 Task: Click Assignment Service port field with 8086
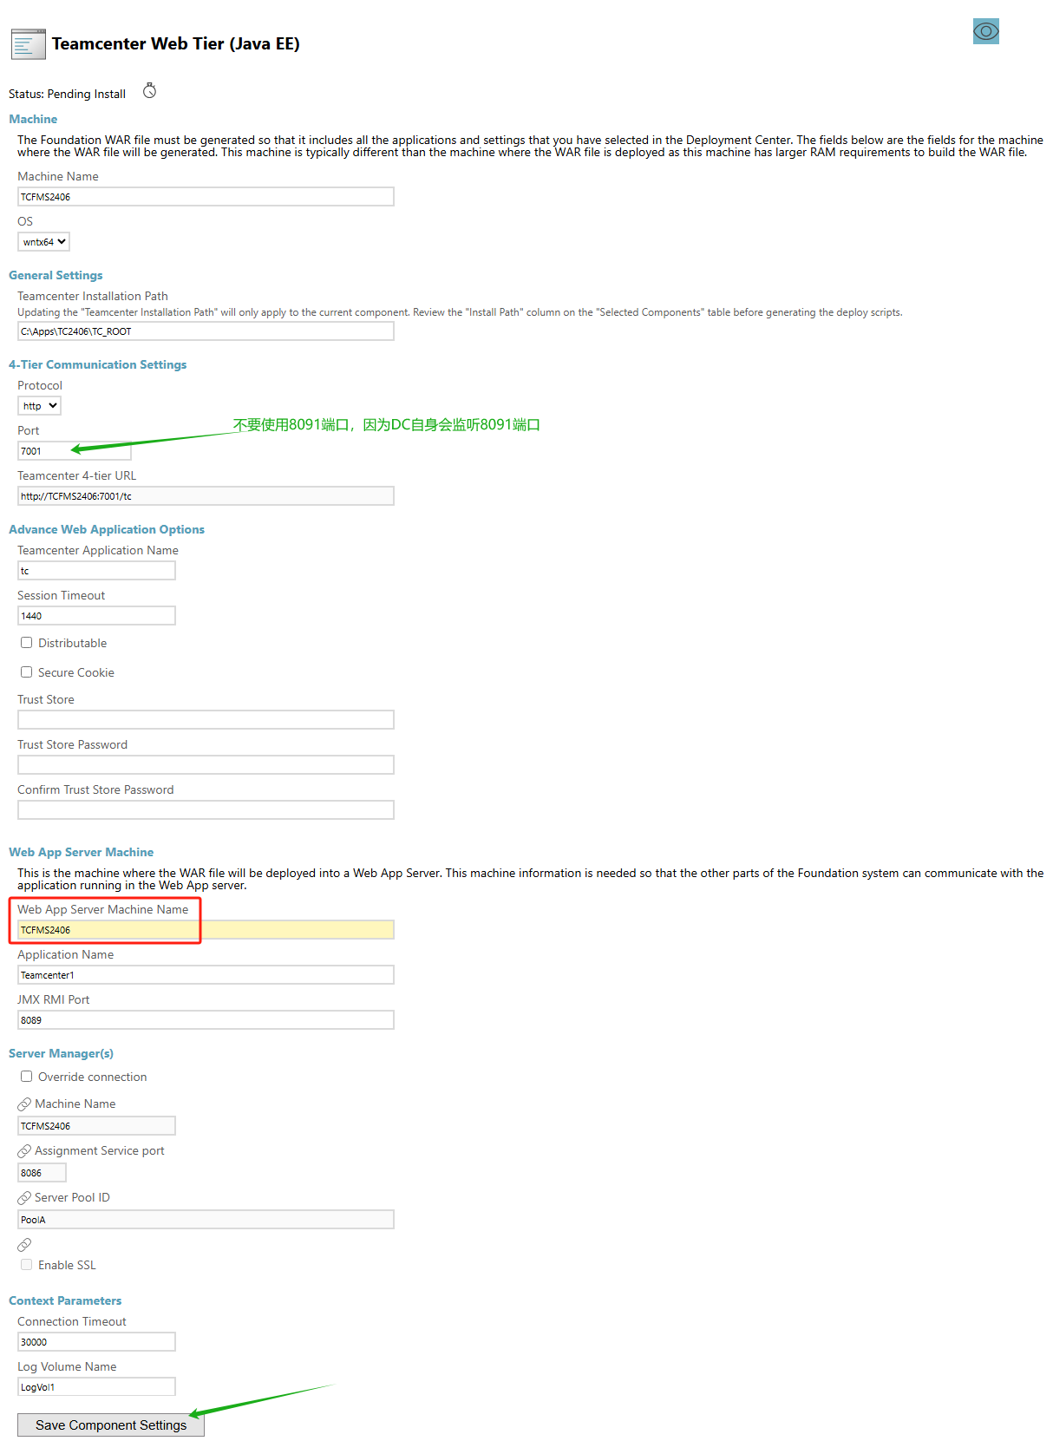42,1173
